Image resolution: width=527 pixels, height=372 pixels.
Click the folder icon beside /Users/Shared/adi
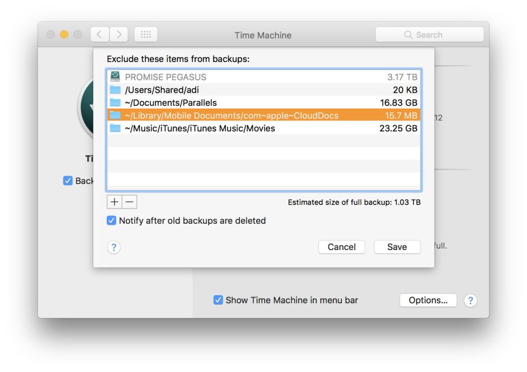coord(114,90)
